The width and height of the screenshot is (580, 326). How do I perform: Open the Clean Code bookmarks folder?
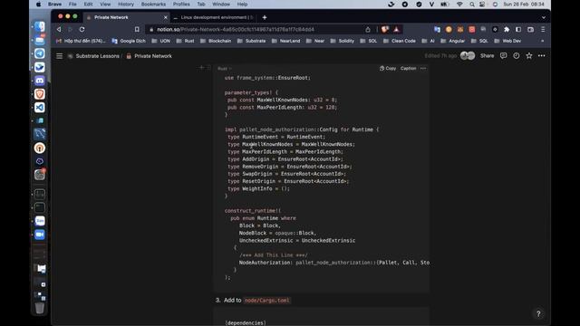399,41
